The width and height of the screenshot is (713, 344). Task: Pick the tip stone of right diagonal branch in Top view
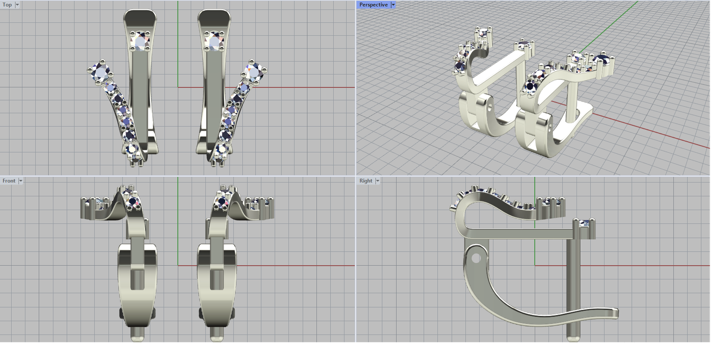pos(253,71)
